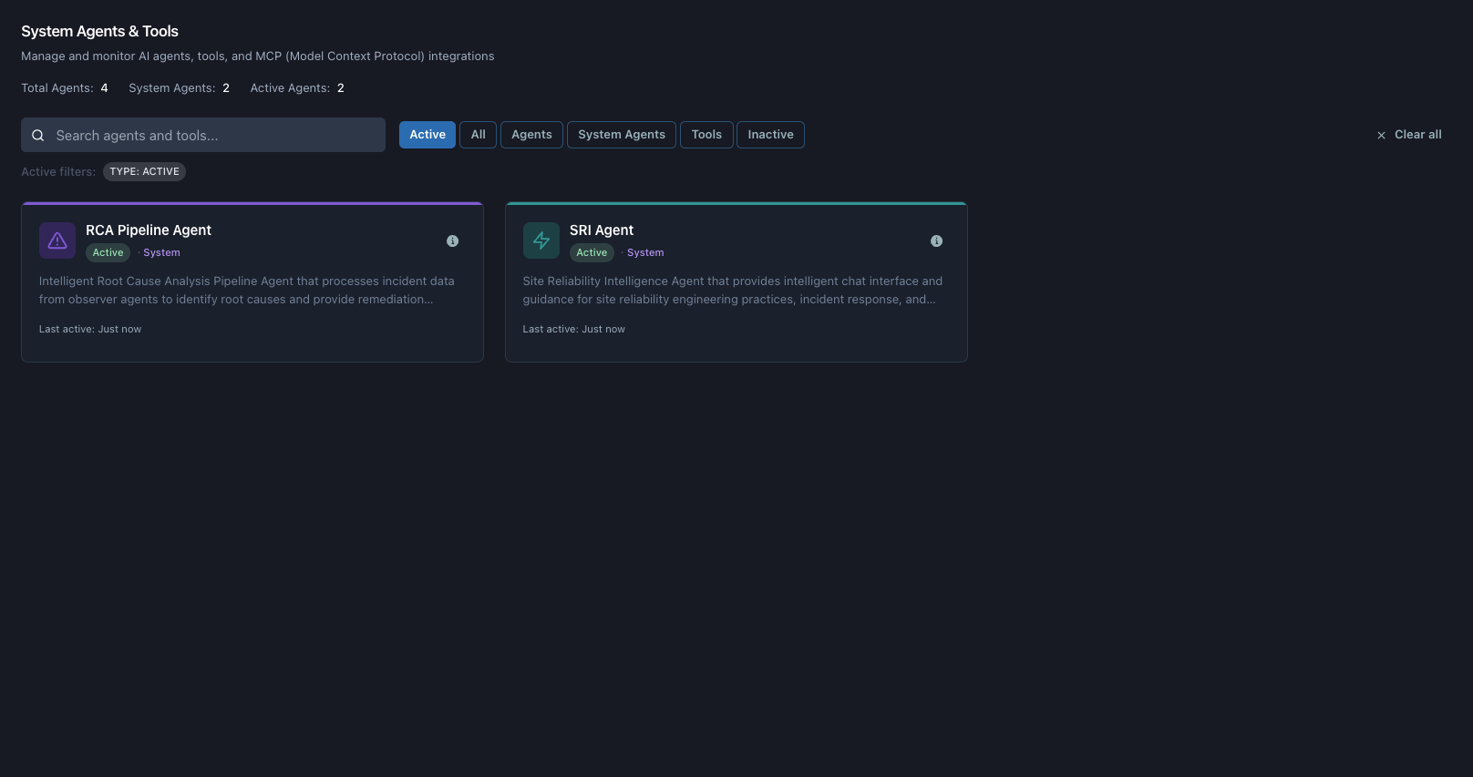Screen dimensions: 1473x777
Task: Open SRI Agent info icon
Action: click(x=936, y=241)
